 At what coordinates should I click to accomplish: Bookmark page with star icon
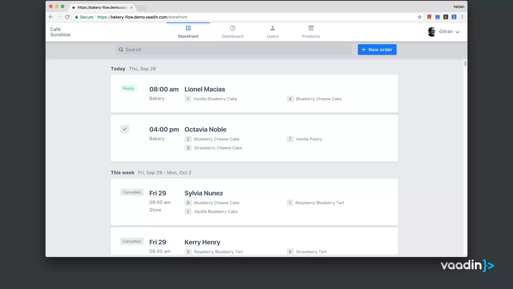click(x=420, y=17)
